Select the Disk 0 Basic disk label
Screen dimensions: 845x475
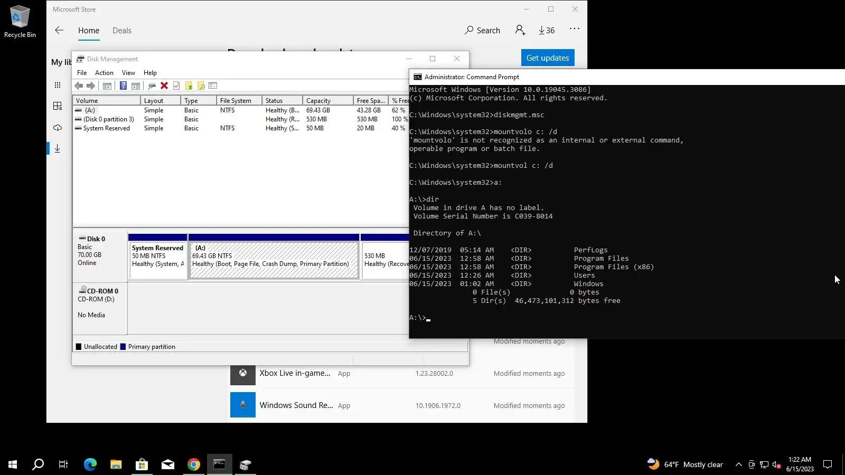click(100, 256)
